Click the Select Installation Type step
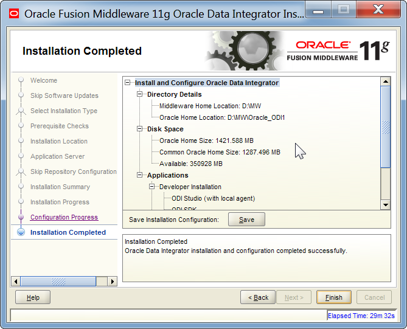The height and width of the screenshot is (329, 407). 64,111
